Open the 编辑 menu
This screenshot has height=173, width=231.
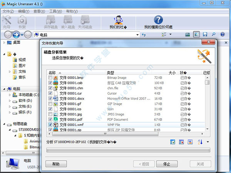click(x=23, y=11)
